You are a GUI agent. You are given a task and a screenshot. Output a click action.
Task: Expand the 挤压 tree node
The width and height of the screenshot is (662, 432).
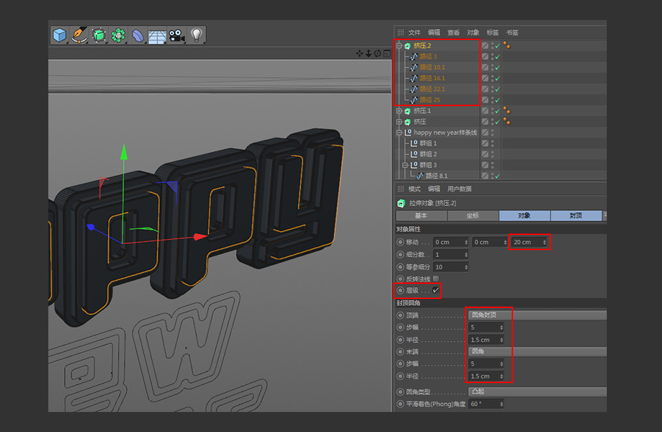(399, 122)
